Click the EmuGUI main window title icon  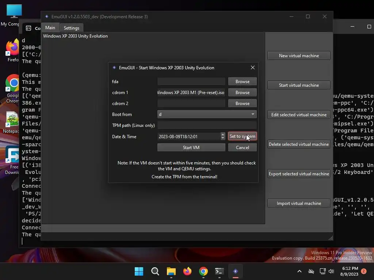(x=47, y=16)
